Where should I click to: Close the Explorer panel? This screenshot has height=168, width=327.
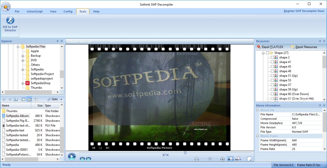[x=62, y=41]
